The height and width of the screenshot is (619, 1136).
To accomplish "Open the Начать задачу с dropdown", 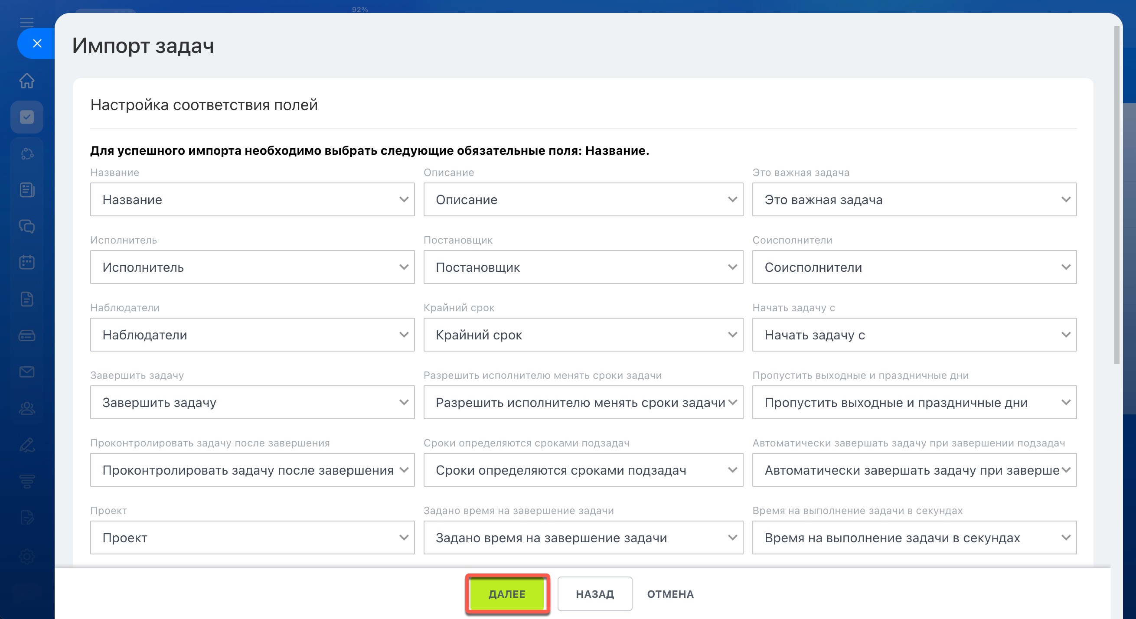I will [x=914, y=335].
